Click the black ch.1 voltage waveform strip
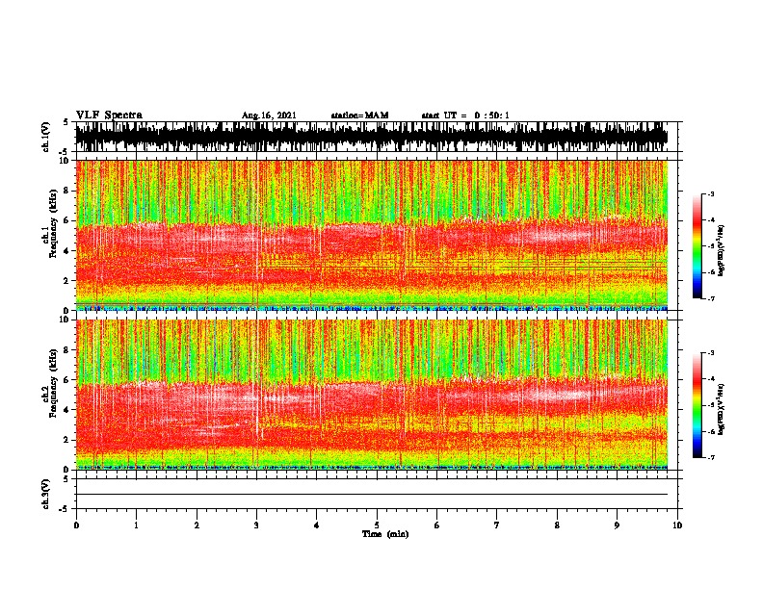This screenshot has width=763, height=589. tap(372, 137)
